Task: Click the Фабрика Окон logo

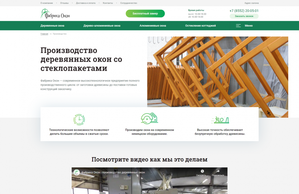Action: [x=56, y=13]
